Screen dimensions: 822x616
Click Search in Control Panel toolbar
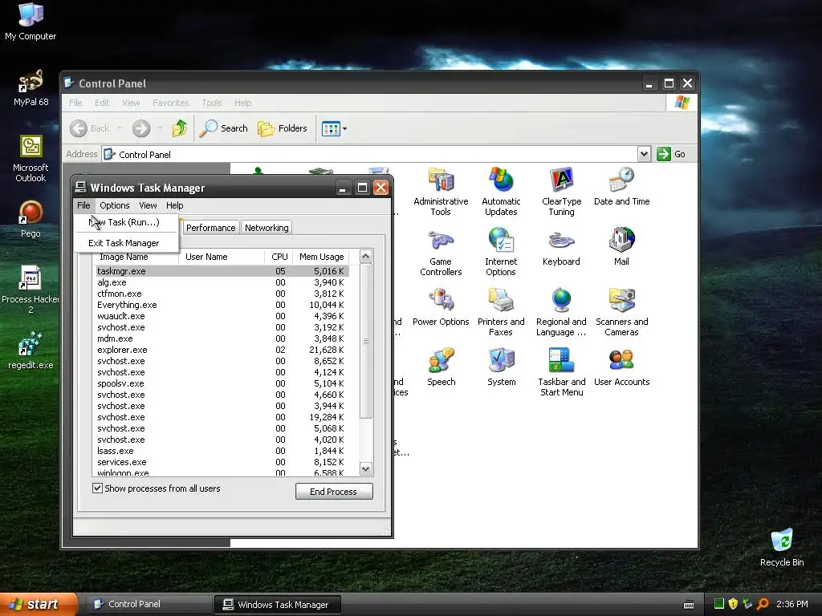(223, 128)
